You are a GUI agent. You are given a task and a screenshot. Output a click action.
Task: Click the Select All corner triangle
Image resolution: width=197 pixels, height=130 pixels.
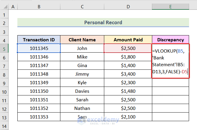pos(6,7)
